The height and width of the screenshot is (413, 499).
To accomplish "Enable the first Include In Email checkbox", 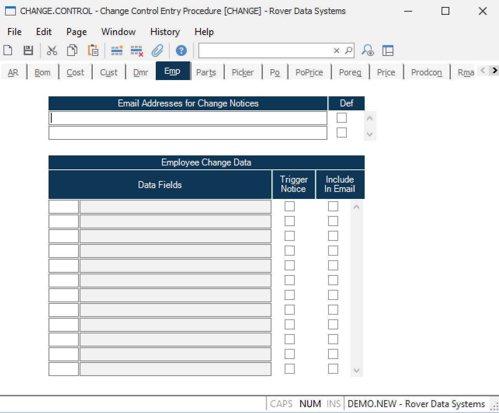I will click(333, 206).
